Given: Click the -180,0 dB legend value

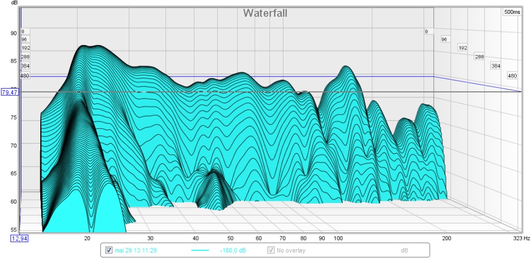Looking at the screenshot, I should pyautogui.click(x=233, y=250).
